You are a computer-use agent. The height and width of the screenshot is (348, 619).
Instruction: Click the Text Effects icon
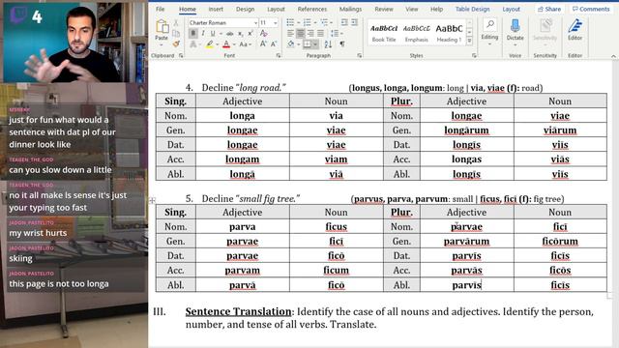pos(193,44)
